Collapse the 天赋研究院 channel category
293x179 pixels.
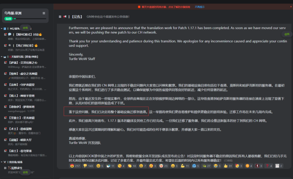[2, 57]
